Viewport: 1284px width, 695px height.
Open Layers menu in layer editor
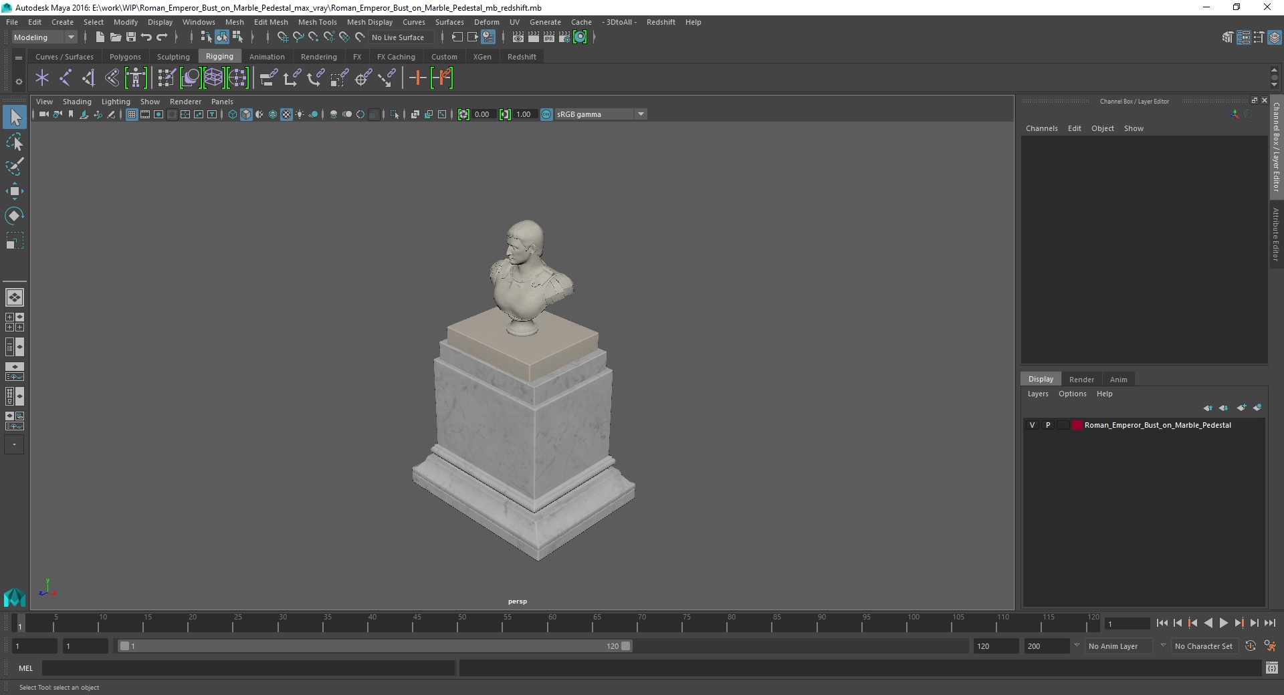1038,394
